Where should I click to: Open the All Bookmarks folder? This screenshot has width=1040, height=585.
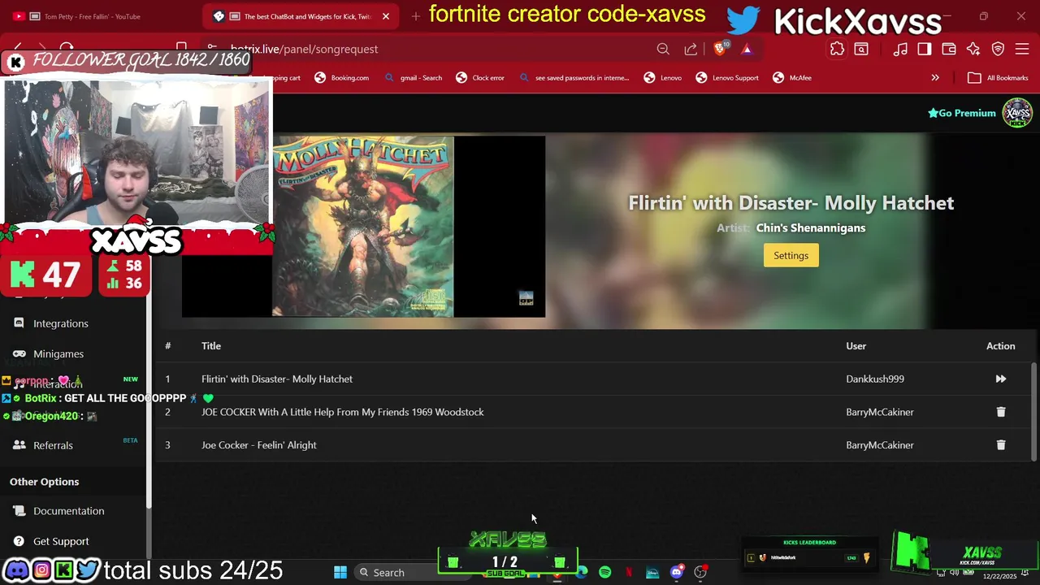(x=999, y=78)
